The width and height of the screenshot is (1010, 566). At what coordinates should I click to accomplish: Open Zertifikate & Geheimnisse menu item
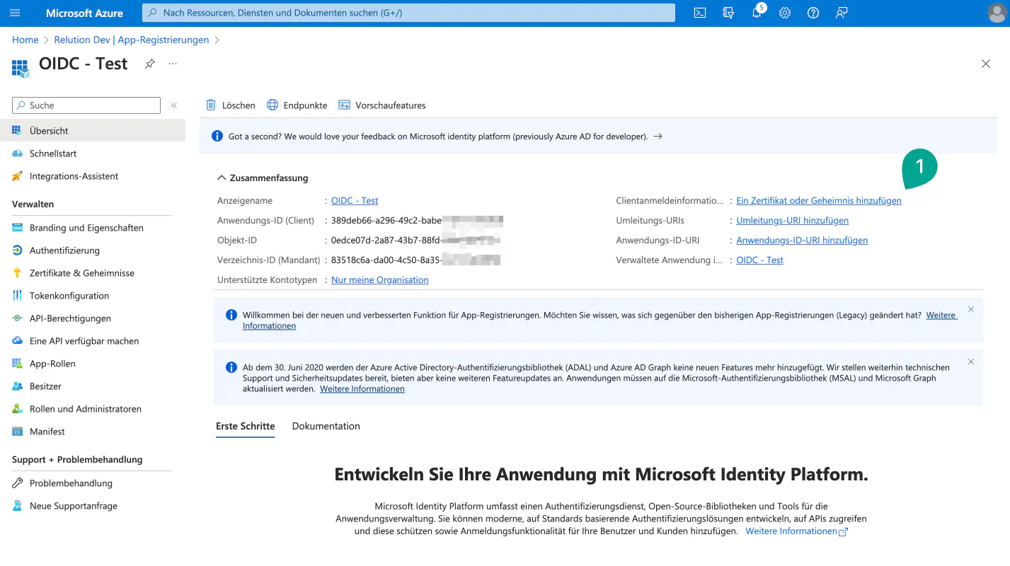point(81,273)
